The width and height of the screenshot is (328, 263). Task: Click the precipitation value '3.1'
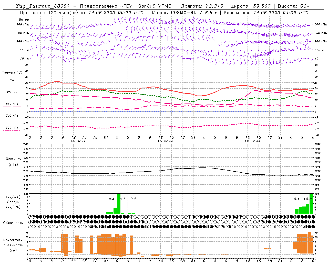296,199
